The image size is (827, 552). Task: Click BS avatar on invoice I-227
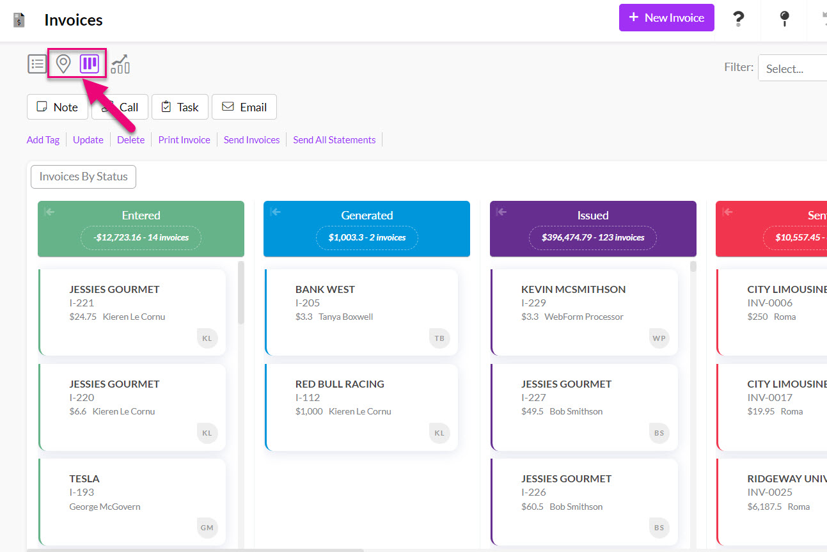pos(659,433)
